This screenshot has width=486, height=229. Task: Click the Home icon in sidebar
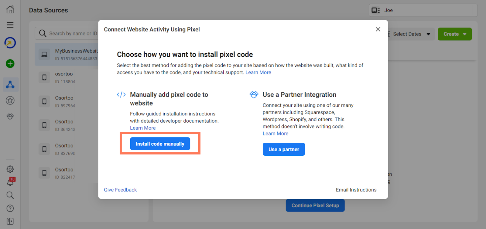(x=10, y=9)
